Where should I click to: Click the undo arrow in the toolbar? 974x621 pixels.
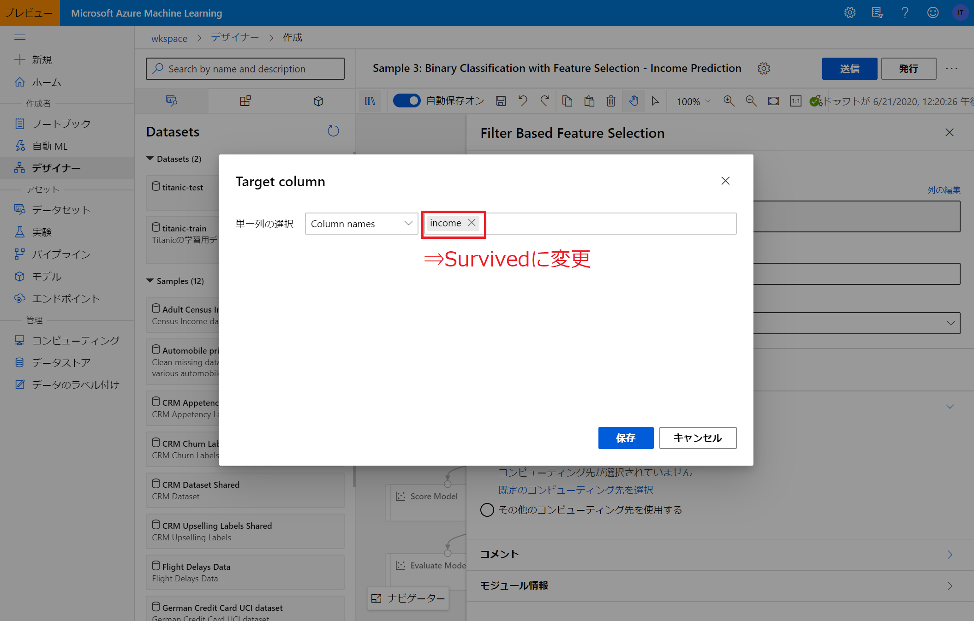(x=523, y=101)
